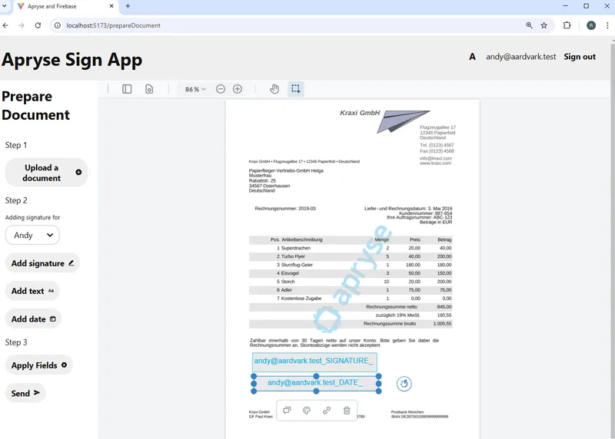Click the Apryse Sign App heading

coord(72,61)
